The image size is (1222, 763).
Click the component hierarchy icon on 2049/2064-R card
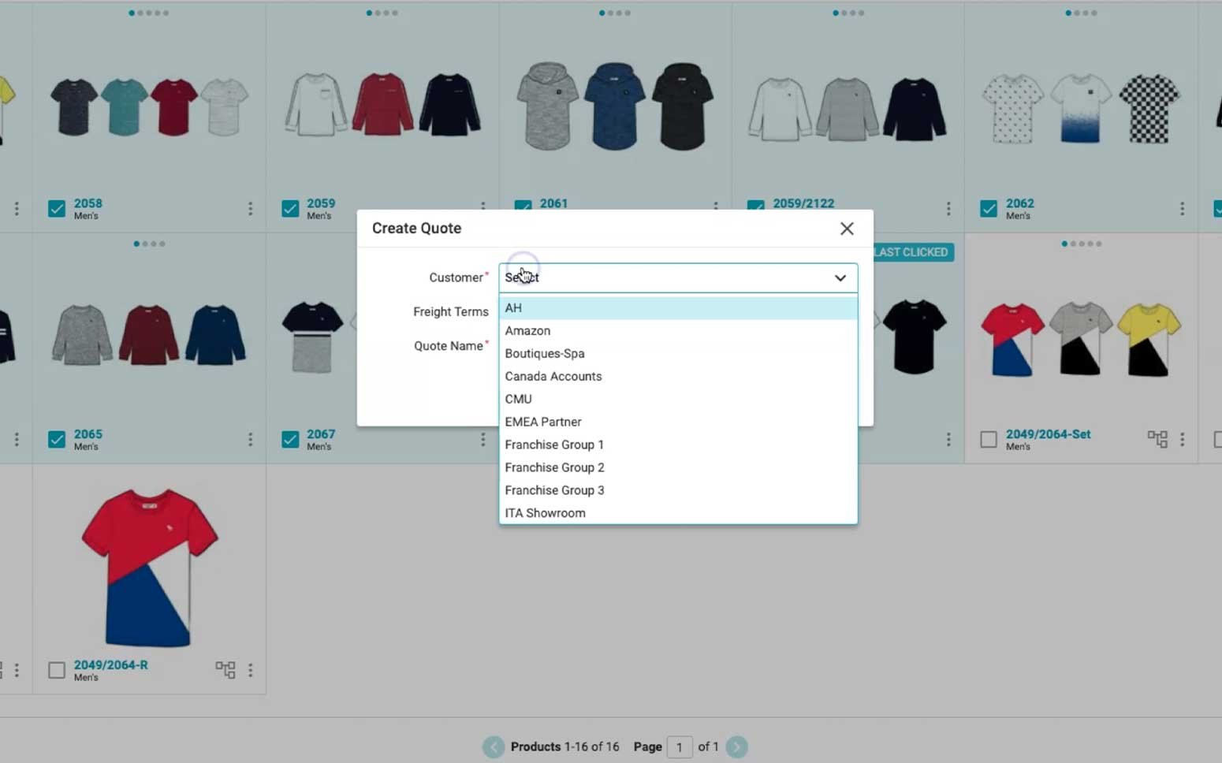click(226, 669)
